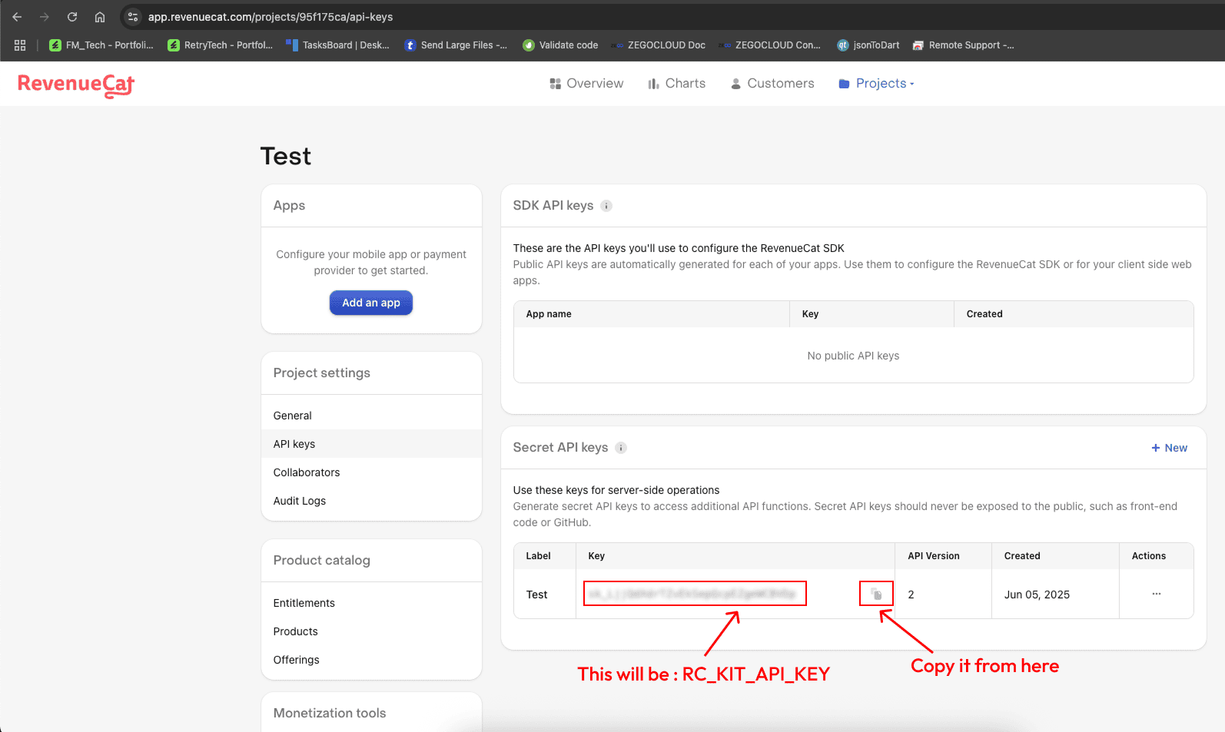This screenshot has width=1225, height=732.
Task: Select Collaborators in Project settings
Action: click(x=307, y=472)
